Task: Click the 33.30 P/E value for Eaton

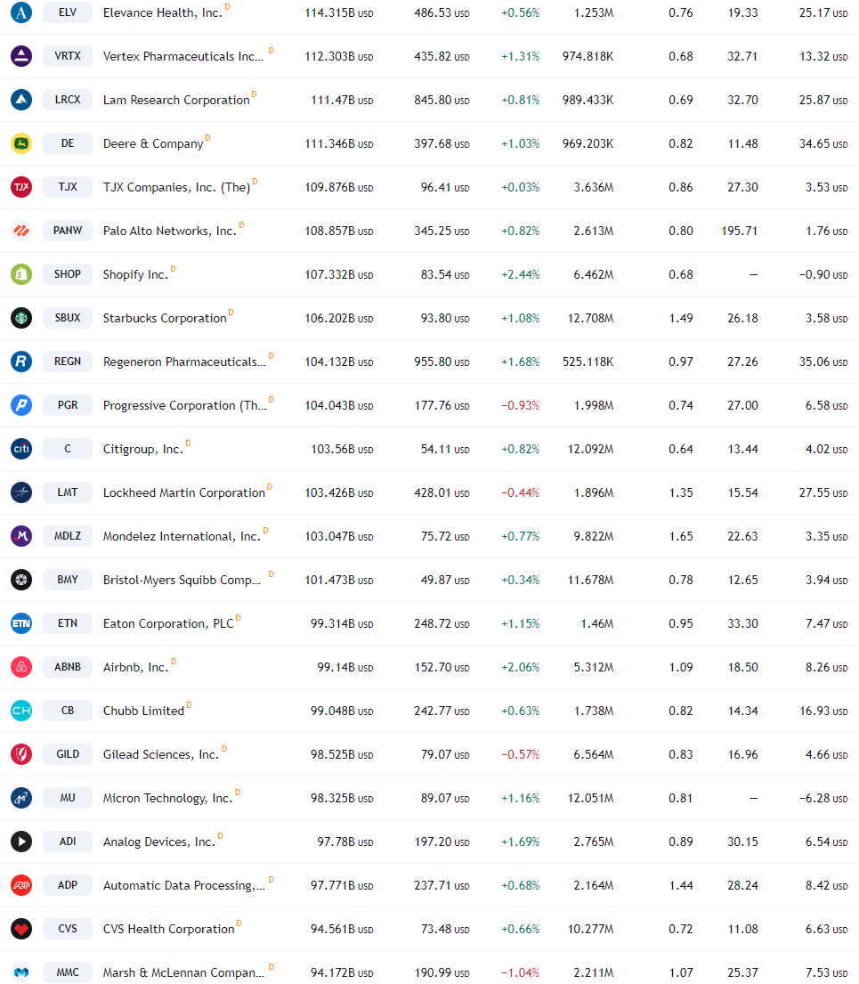Action: (x=743, y=623)
